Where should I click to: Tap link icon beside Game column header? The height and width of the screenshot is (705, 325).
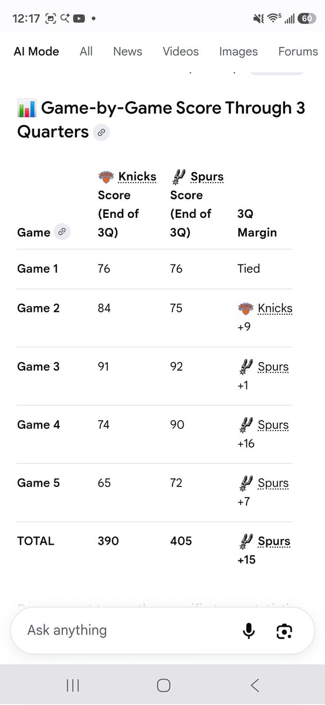click(62, 232)
